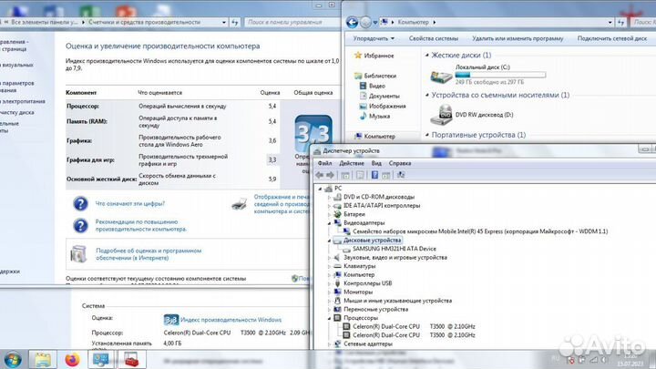Viewport: 656px width, 369px height.
Task: Select Компьютер in Explorer navigation pane
Action: (379, 137)
